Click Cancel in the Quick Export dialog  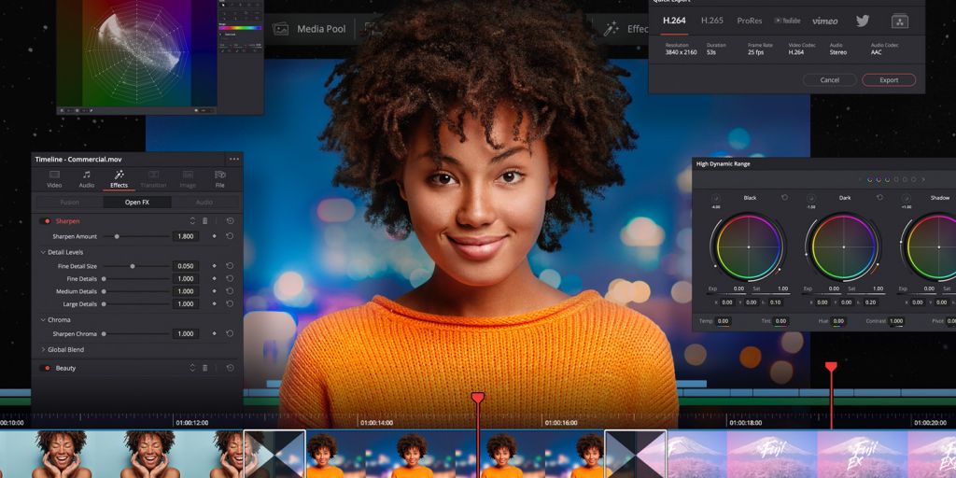pos(829,80)
